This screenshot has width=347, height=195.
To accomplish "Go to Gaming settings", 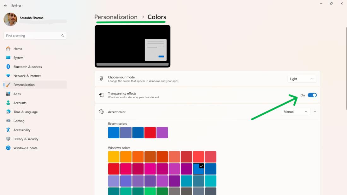I will (x=35, y=121).
